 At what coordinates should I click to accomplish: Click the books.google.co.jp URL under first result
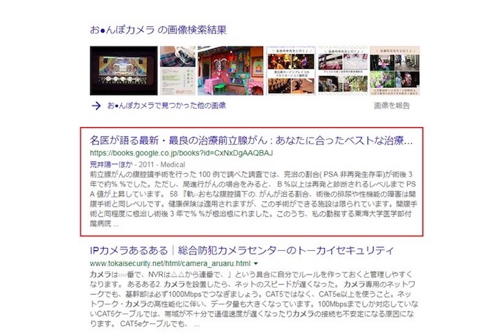click(x=179, y=152)
